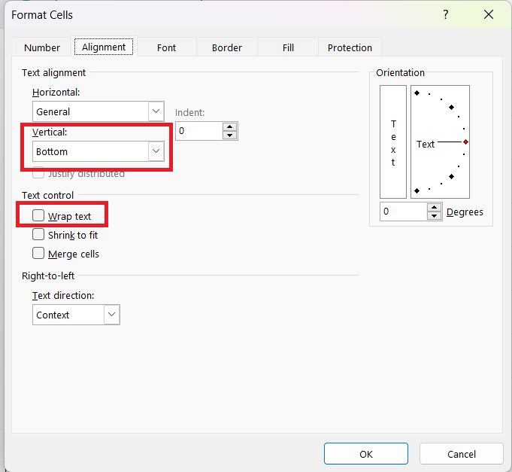This screenshot has height=472, width=512.
Task: Open the Protection tab
Action: [x=350, y=47]
